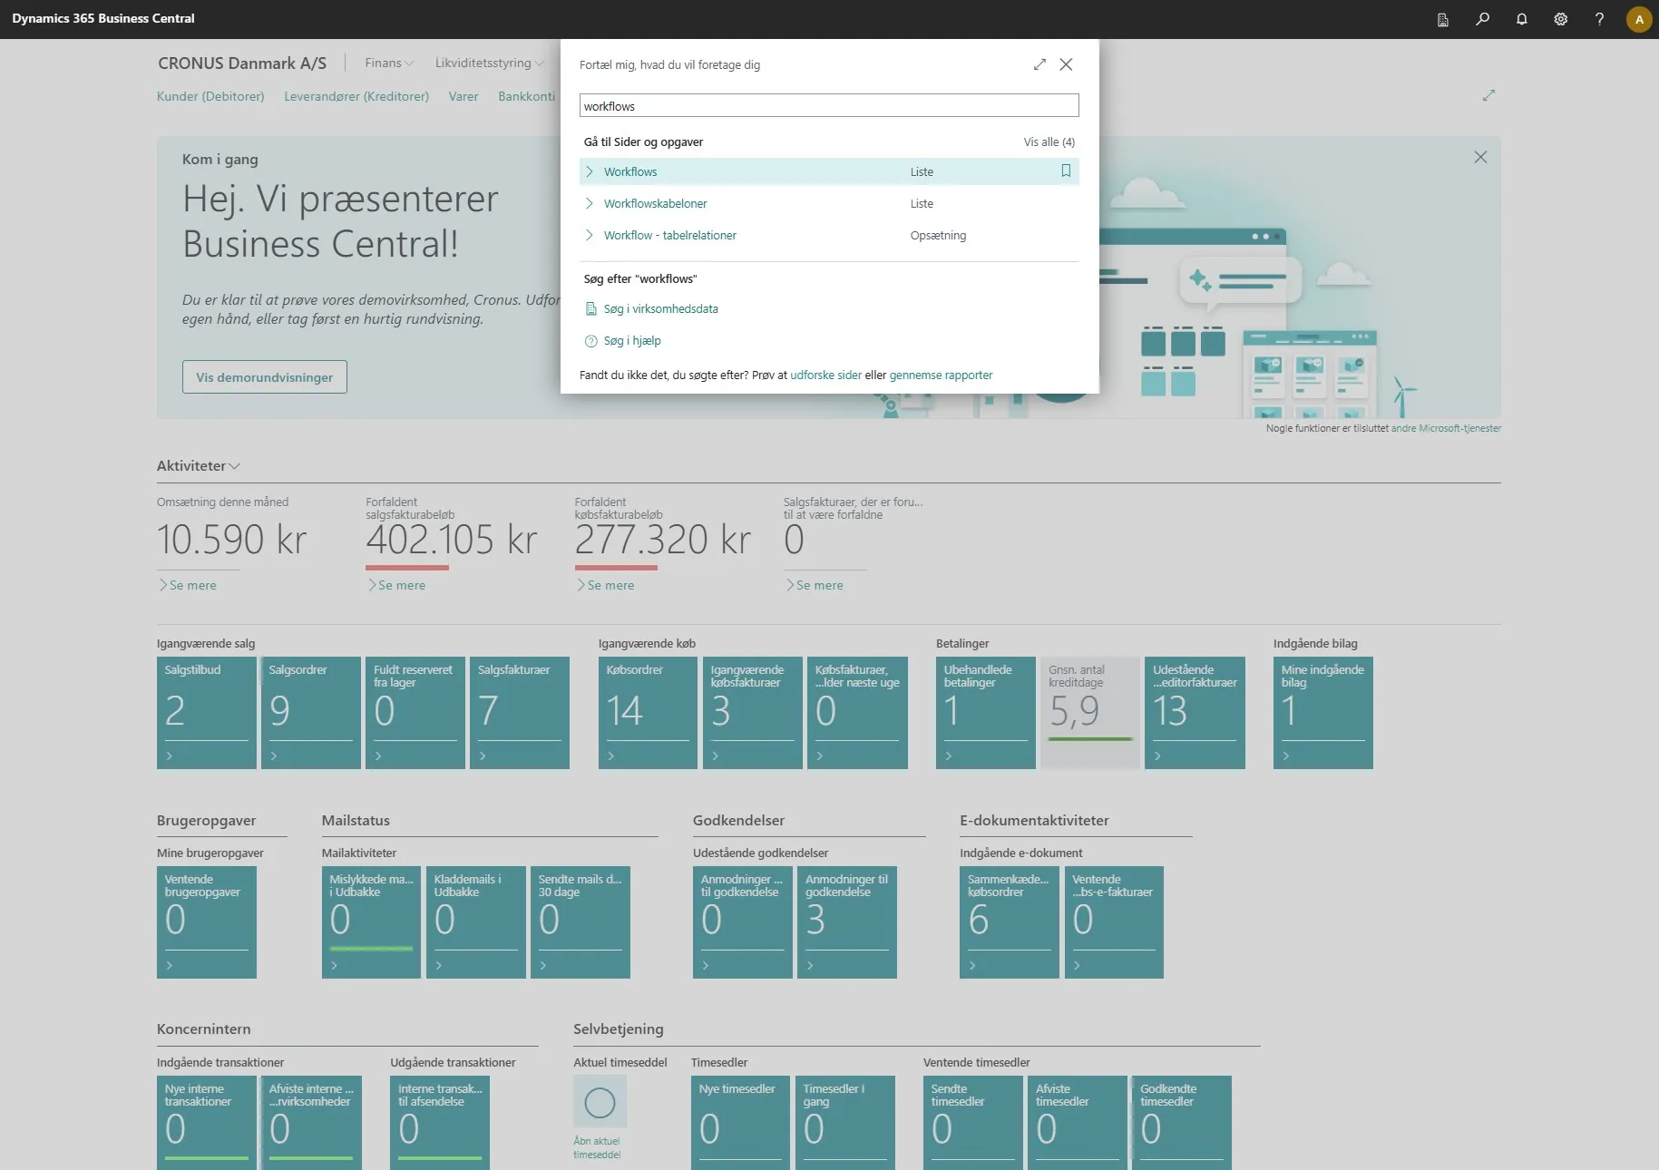
Task: Click andre Microsoft-tjenester link
Action: tap(1446, 428)
